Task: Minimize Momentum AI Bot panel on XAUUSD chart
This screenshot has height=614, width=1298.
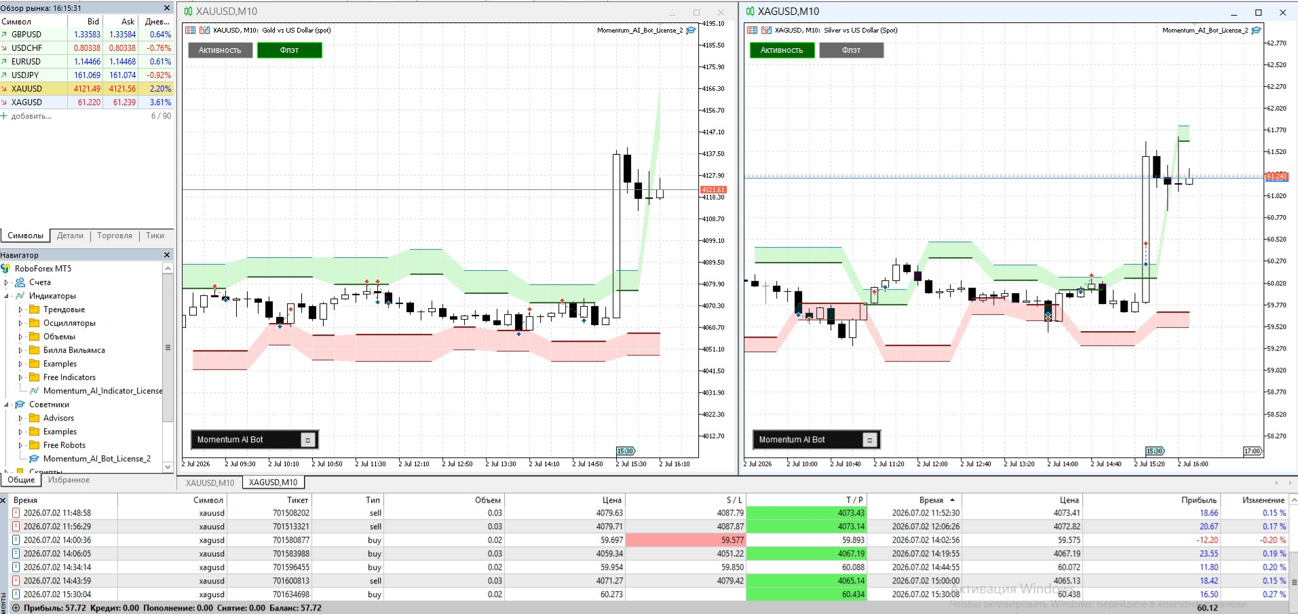Action: pos(307,440)
